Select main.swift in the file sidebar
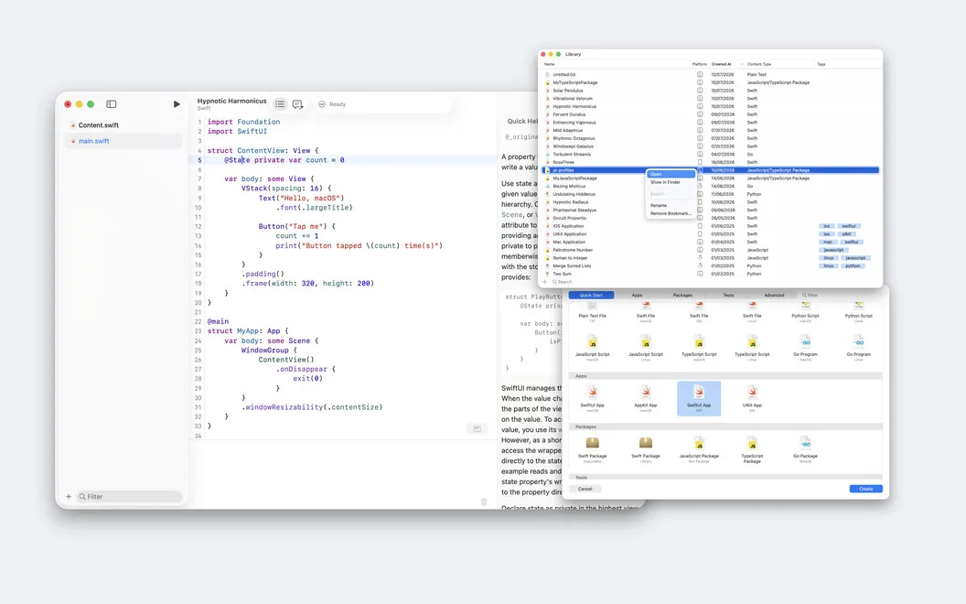The image size is (966, 604). pyautogui.click(x=123, y=141)
